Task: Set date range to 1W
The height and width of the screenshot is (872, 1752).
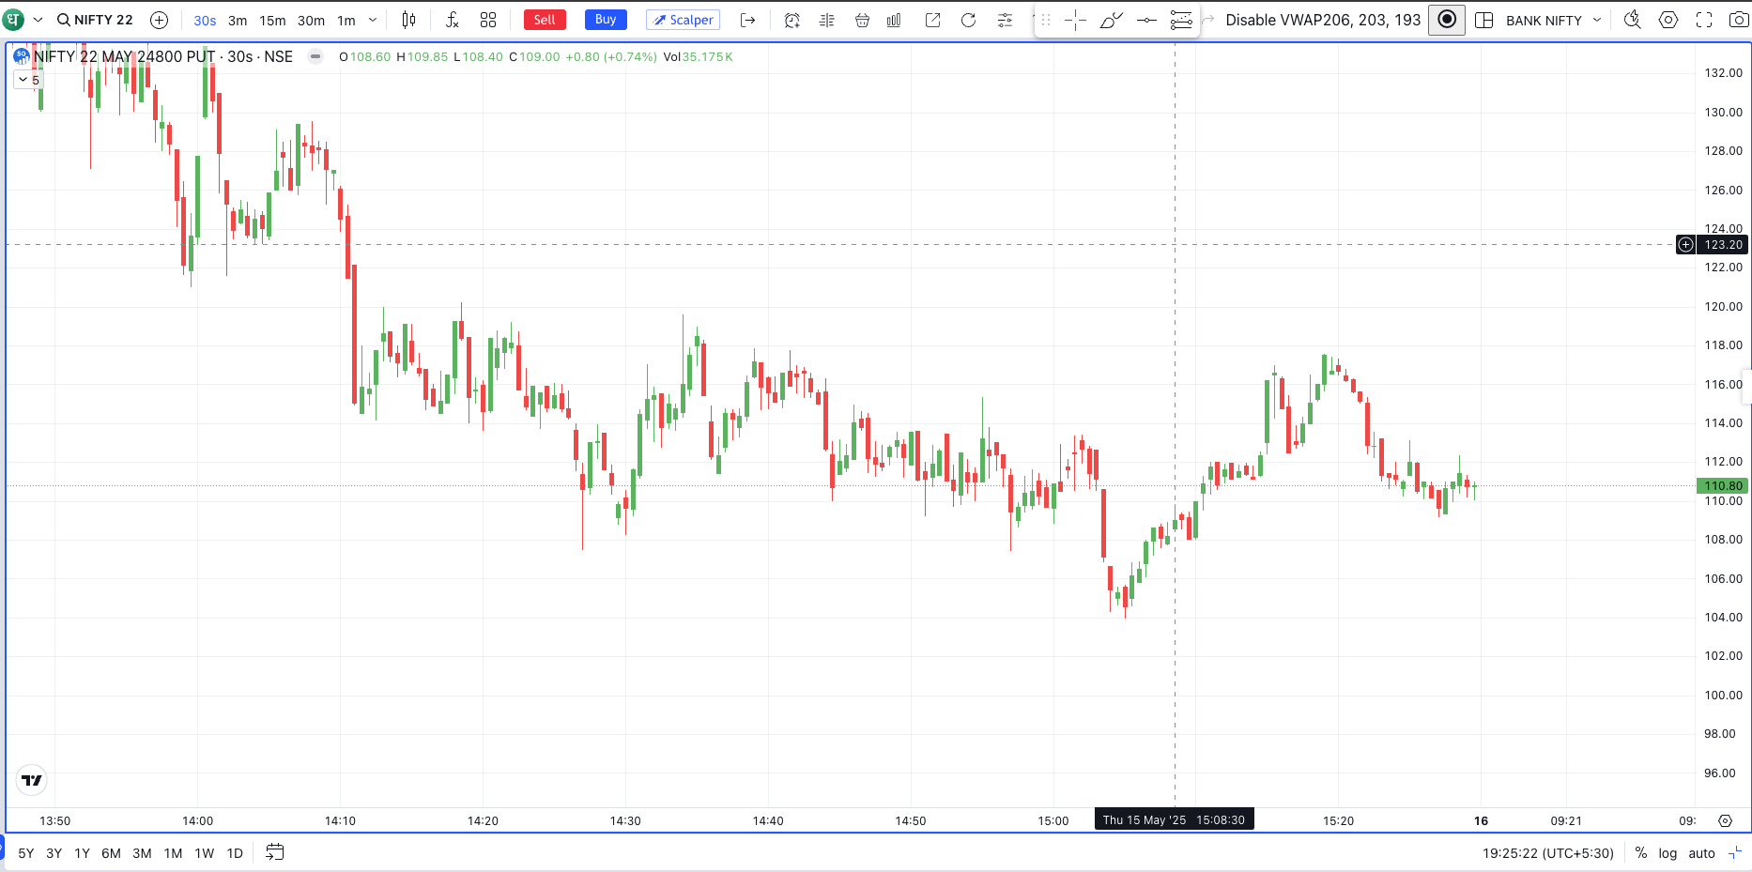Action: click(x=205, y=853)
